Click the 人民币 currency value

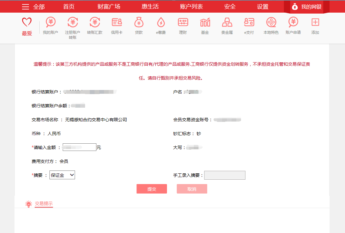(x=54, y=134)
